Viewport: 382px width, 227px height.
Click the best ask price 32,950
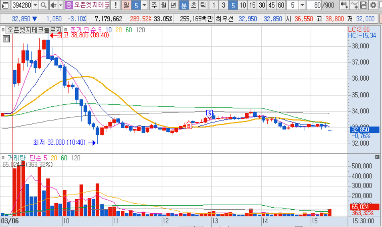(x=248, y=19)
